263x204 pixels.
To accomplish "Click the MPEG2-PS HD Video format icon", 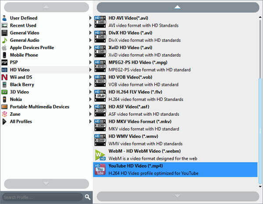I will pos(100,66).
